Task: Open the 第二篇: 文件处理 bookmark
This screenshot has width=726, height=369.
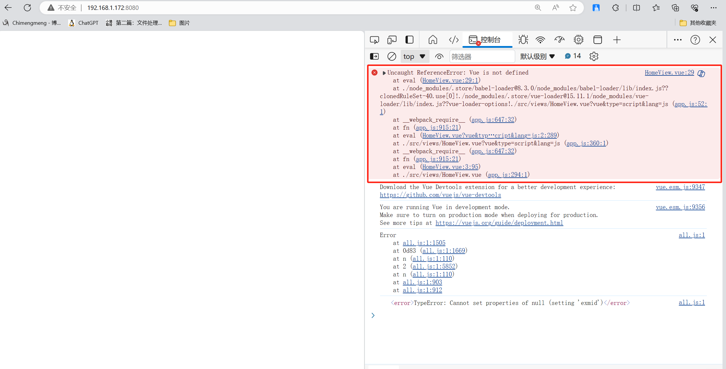Action: [134, 23]
